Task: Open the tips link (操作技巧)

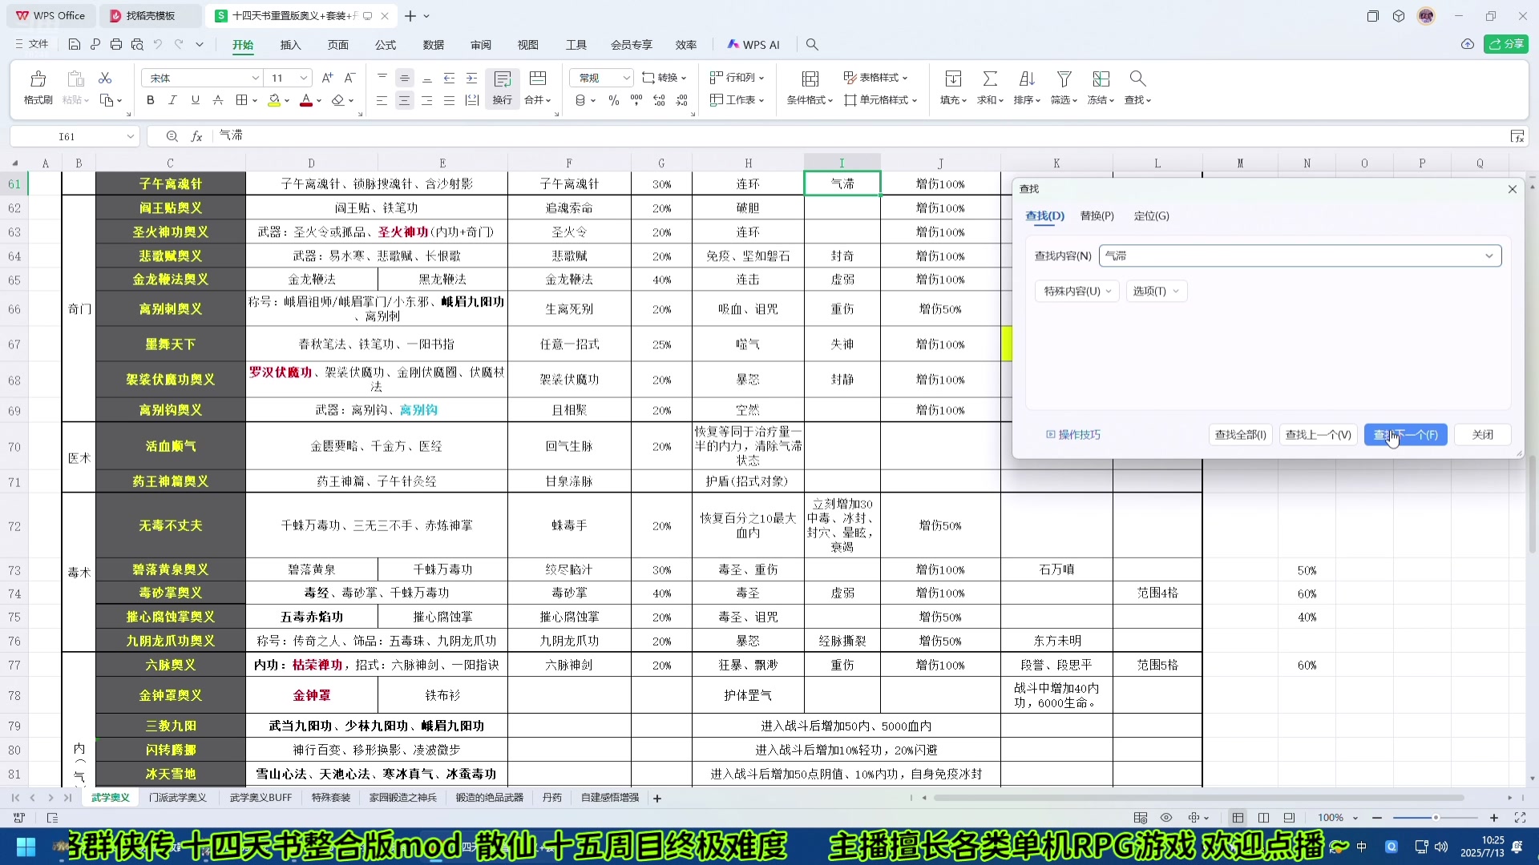Action: point(1073,435)
